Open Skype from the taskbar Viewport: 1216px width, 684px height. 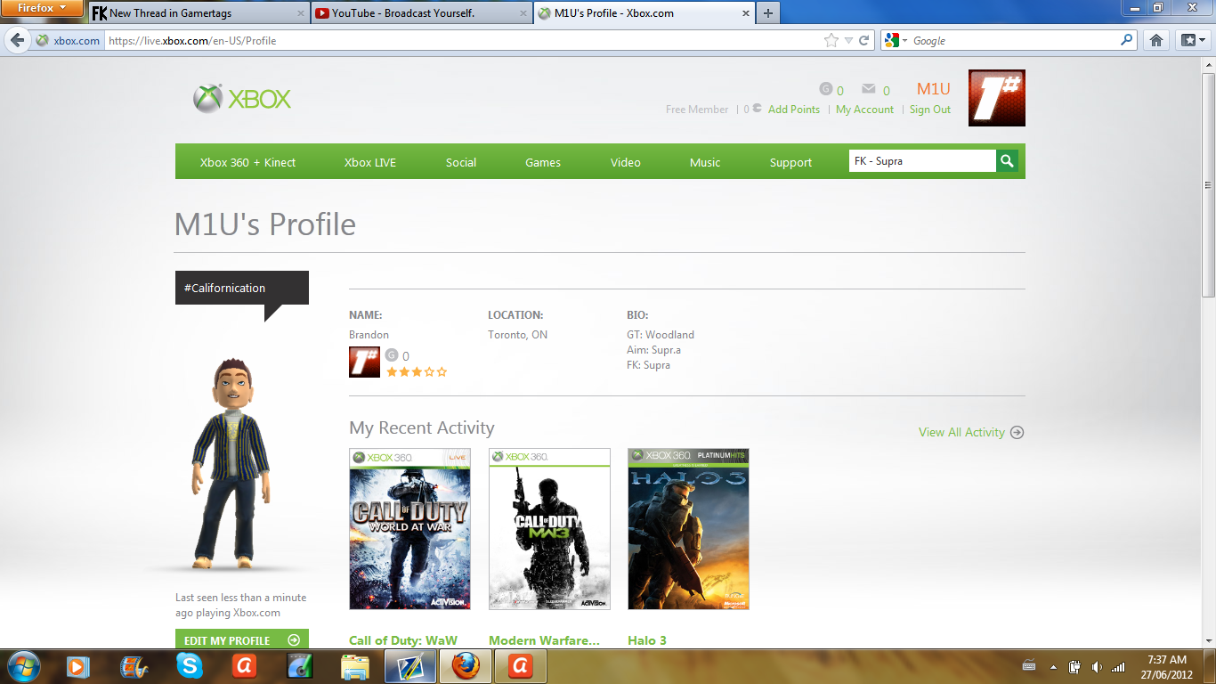(190, 666)
